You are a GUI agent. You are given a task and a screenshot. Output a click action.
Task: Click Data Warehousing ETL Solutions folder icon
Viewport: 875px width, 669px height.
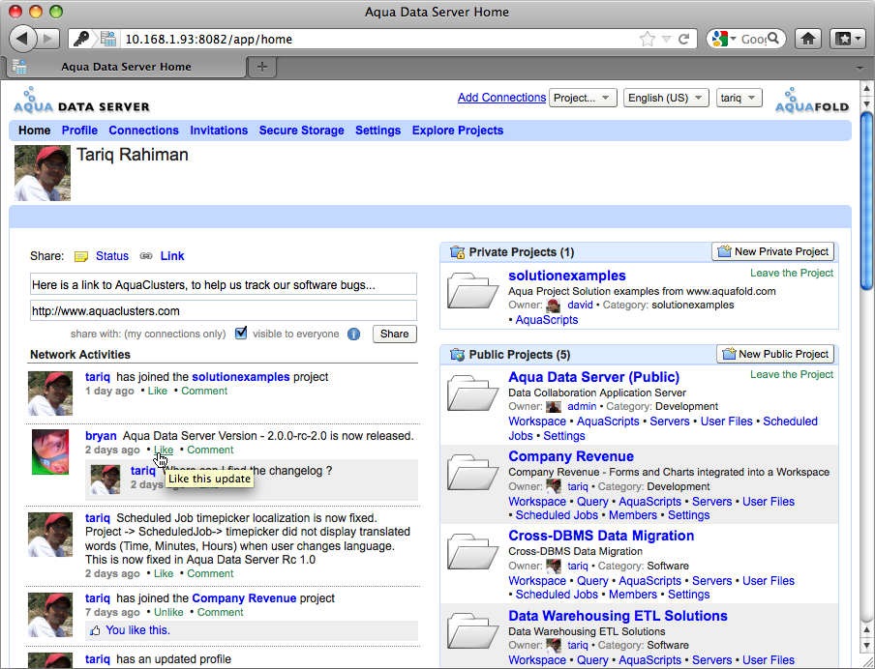pyautogui.click(x=472, y=630)
